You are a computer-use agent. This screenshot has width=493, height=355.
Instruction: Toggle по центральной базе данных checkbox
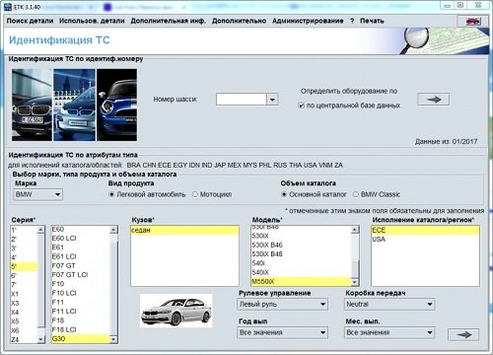pos(301,106)
